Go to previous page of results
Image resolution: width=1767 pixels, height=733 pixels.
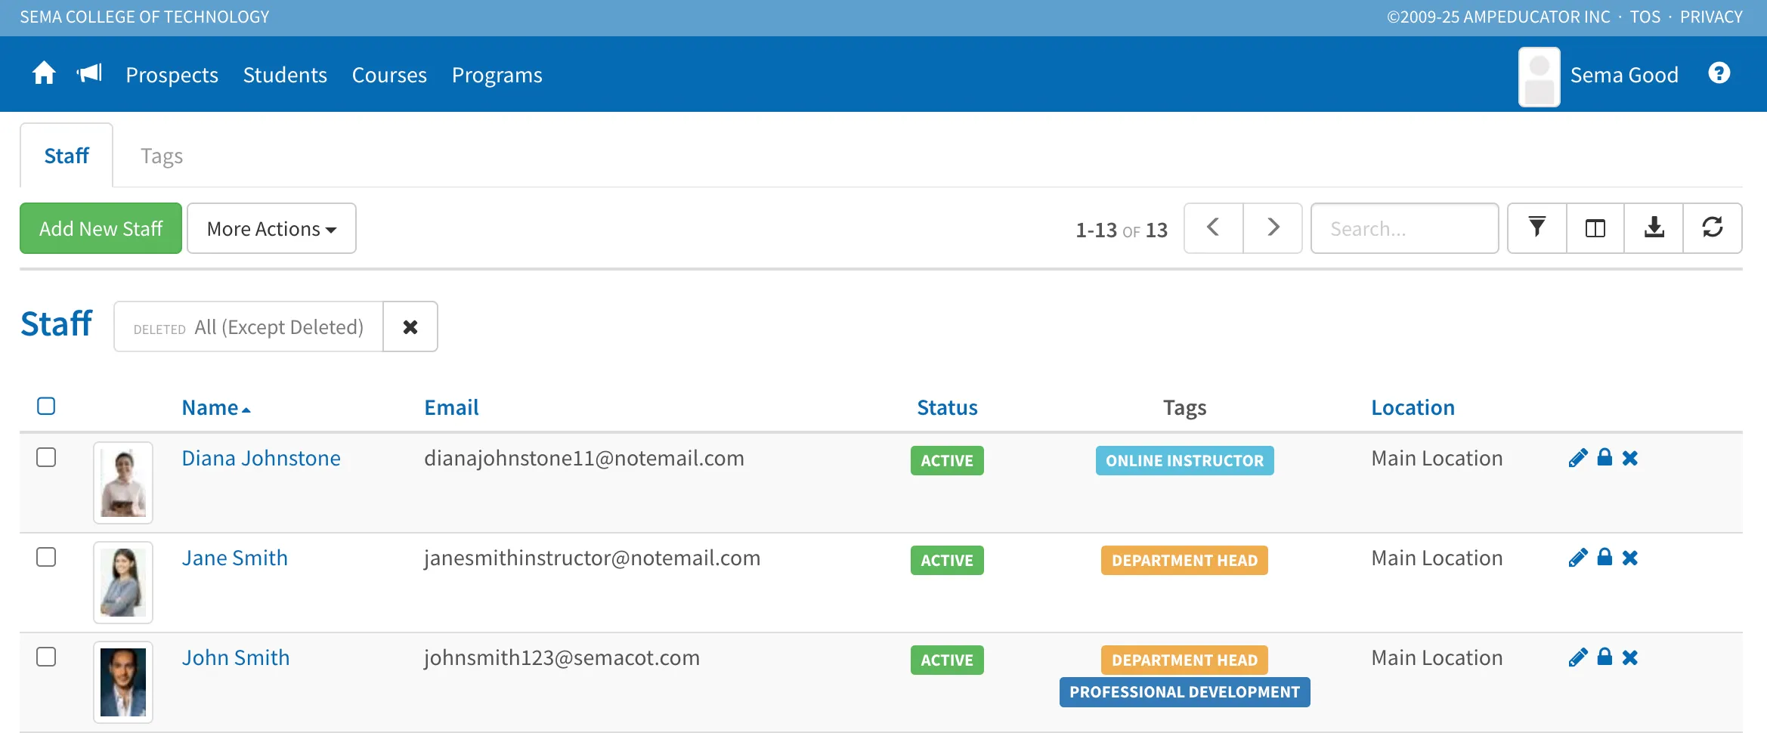point(1214,227)
